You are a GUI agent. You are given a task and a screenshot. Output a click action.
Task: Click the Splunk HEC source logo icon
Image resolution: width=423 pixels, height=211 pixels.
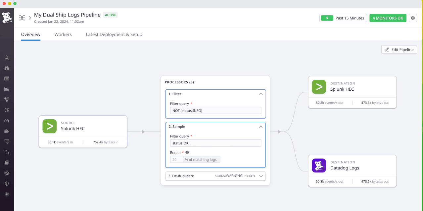tap(50, 126)
